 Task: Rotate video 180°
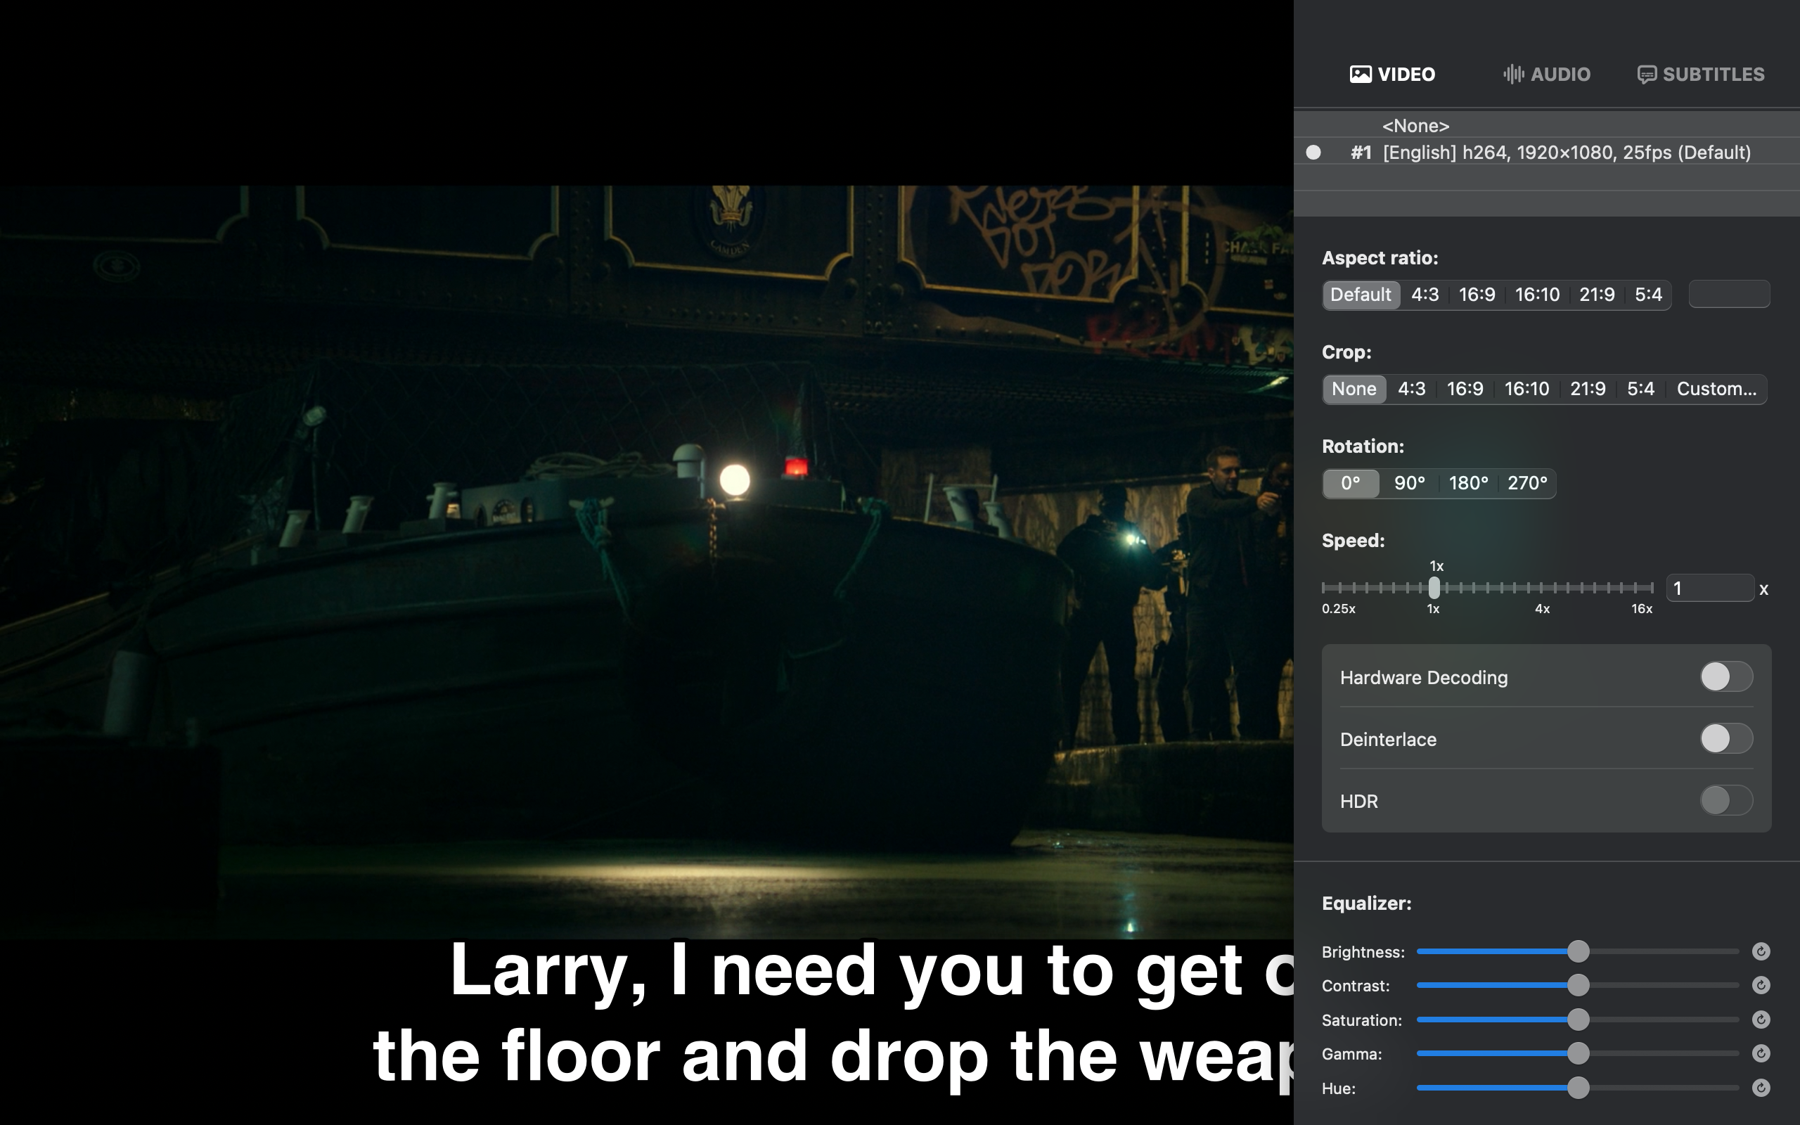(x=1468, y=484)
